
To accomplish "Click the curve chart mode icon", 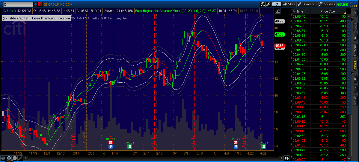I will point(277,11).
